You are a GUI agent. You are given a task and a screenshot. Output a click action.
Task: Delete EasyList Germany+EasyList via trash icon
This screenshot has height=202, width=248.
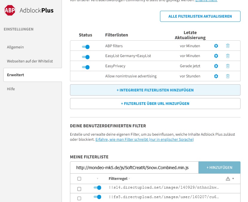(x=228, y=56)
